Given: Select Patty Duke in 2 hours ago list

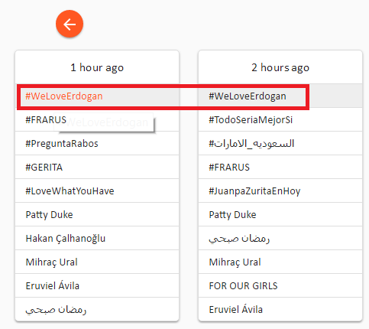Looking at the screenshot, I should [280, 214].
